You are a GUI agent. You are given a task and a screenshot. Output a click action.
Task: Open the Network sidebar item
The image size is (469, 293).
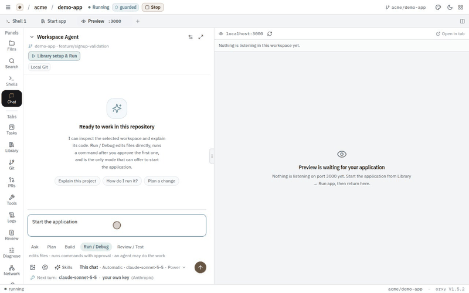[x=12, y=270]
